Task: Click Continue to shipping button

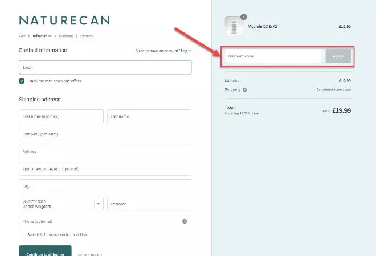Action: [45, 251]
